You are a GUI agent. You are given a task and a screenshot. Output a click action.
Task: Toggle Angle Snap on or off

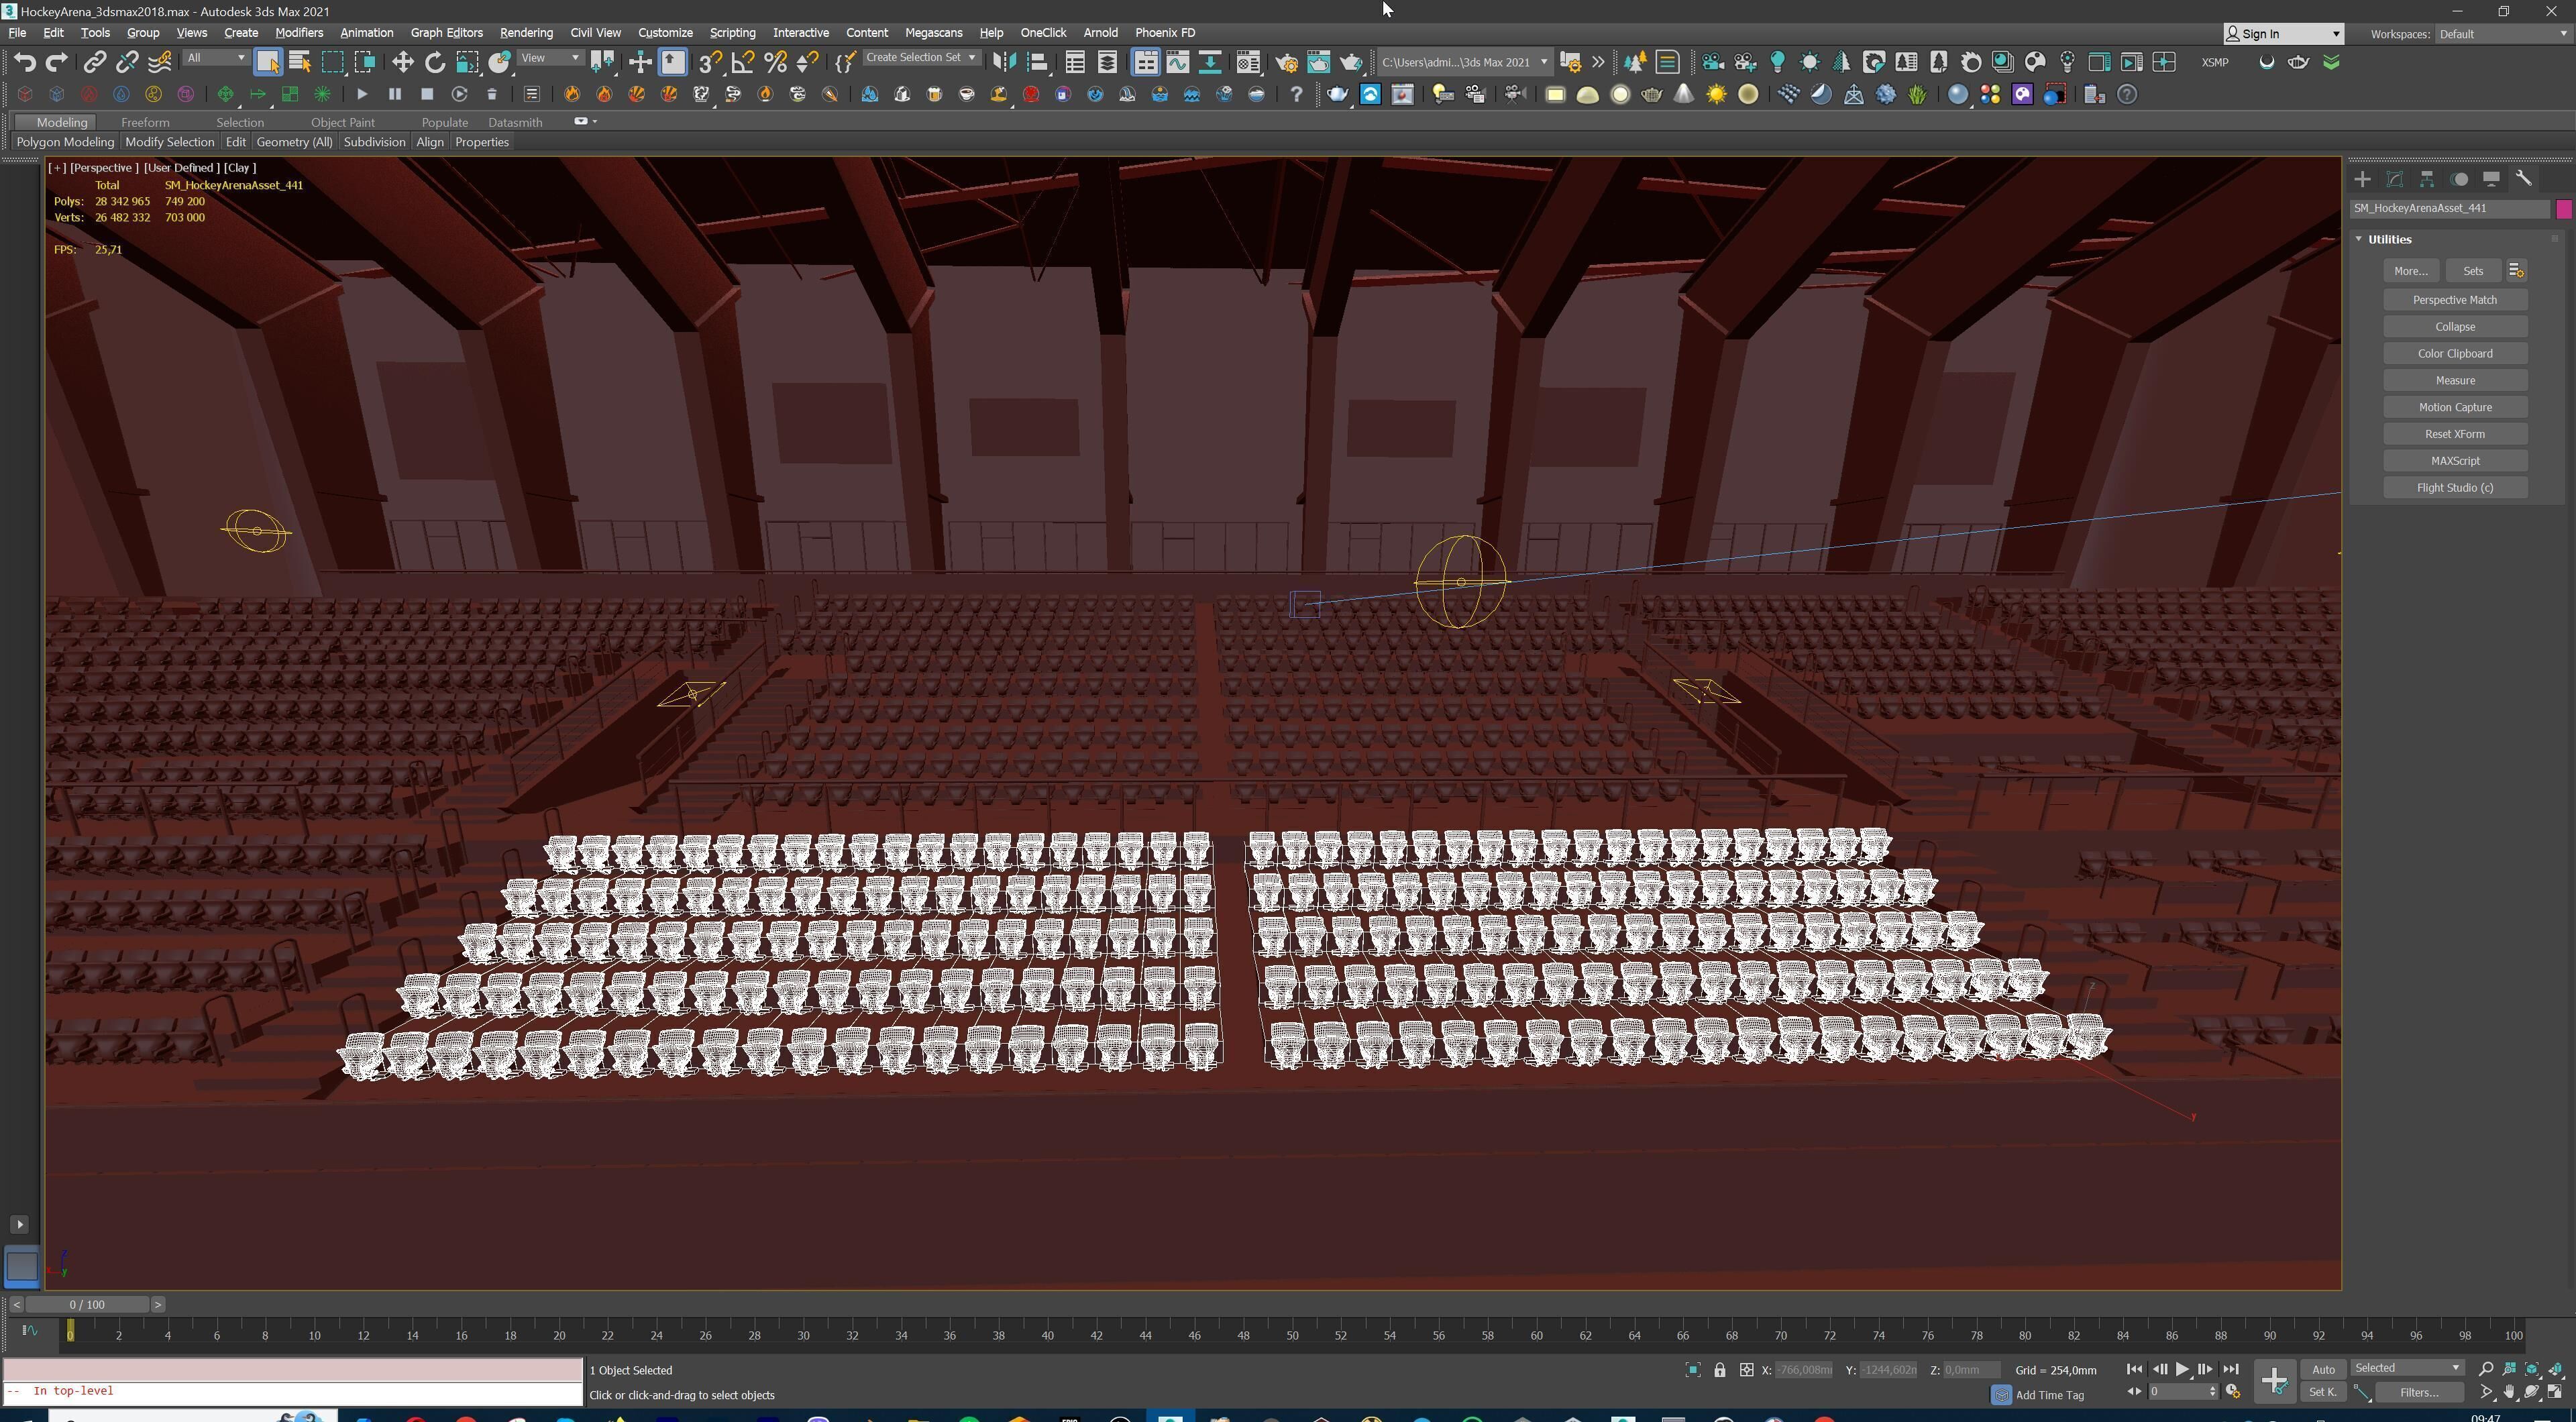pyautogui.click(x=743, y=62)
